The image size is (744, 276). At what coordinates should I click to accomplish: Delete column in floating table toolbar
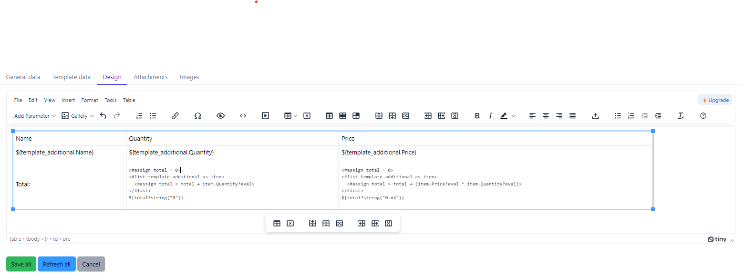pyautogui.click(x=388, y=223)
